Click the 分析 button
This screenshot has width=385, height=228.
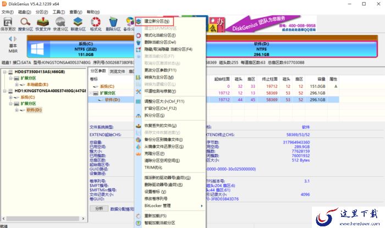coord(99,209)
